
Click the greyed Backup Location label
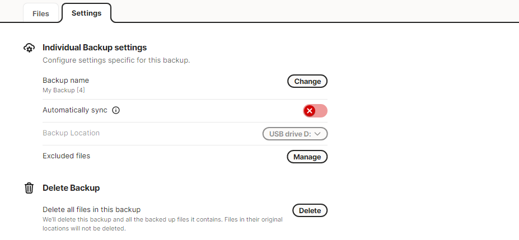coord(71,133)
